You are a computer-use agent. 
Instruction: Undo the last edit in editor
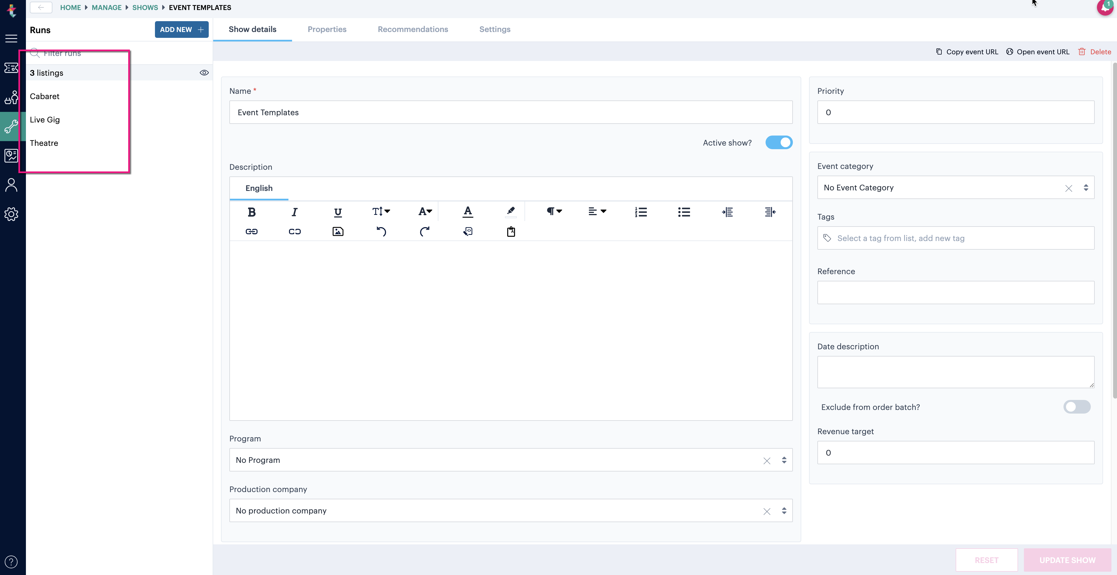[x=381, y=232]
